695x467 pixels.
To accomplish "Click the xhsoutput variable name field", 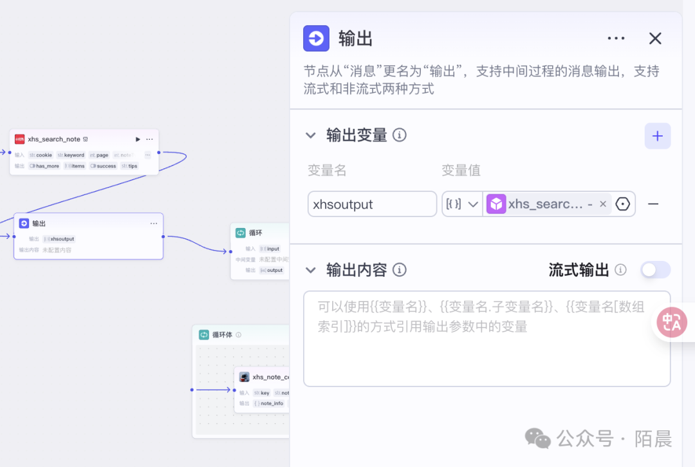I will tap(372, 204).
